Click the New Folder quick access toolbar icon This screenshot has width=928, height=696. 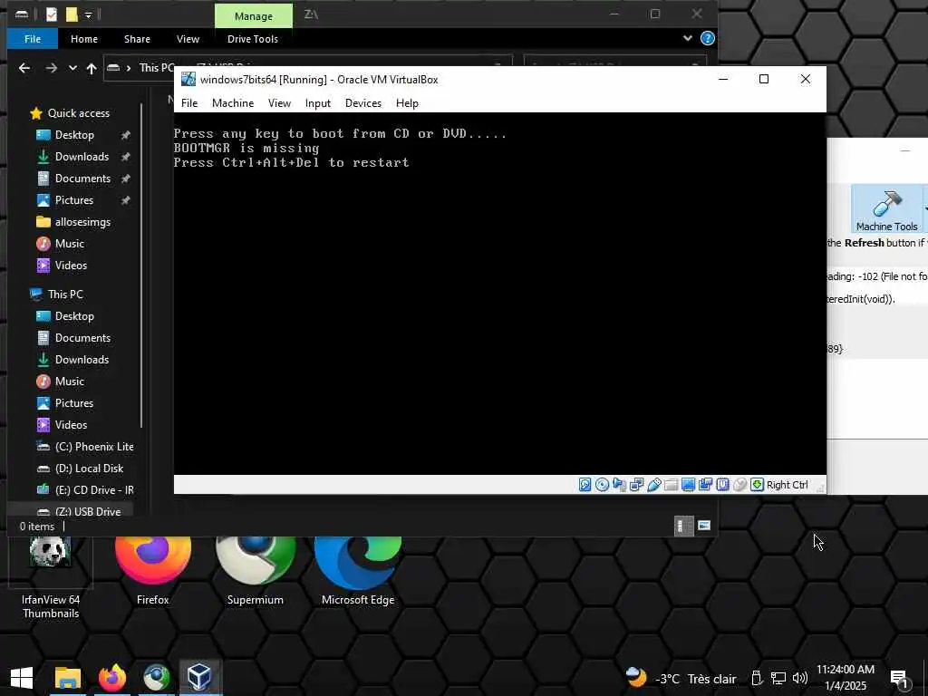72,14
